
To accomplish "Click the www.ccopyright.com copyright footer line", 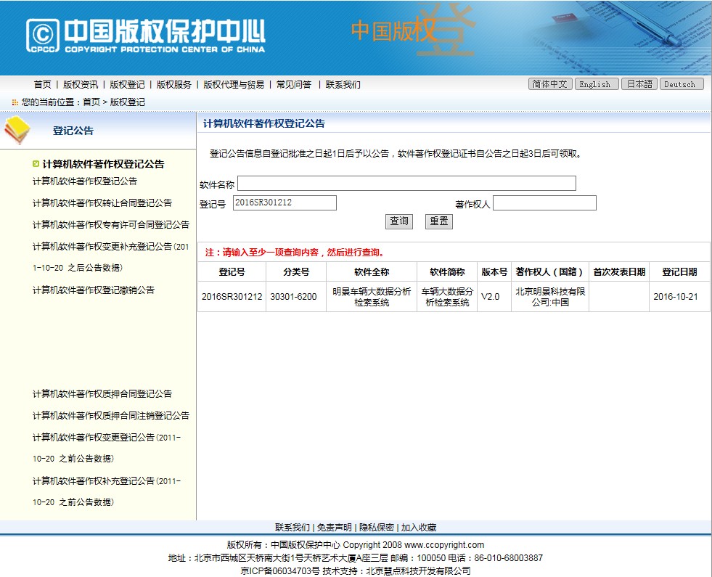I will coord(356,545).
